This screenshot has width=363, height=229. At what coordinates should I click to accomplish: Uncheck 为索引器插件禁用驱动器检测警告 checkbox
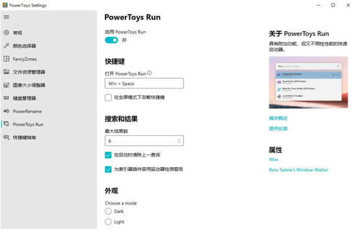click(x=108, y=169)
